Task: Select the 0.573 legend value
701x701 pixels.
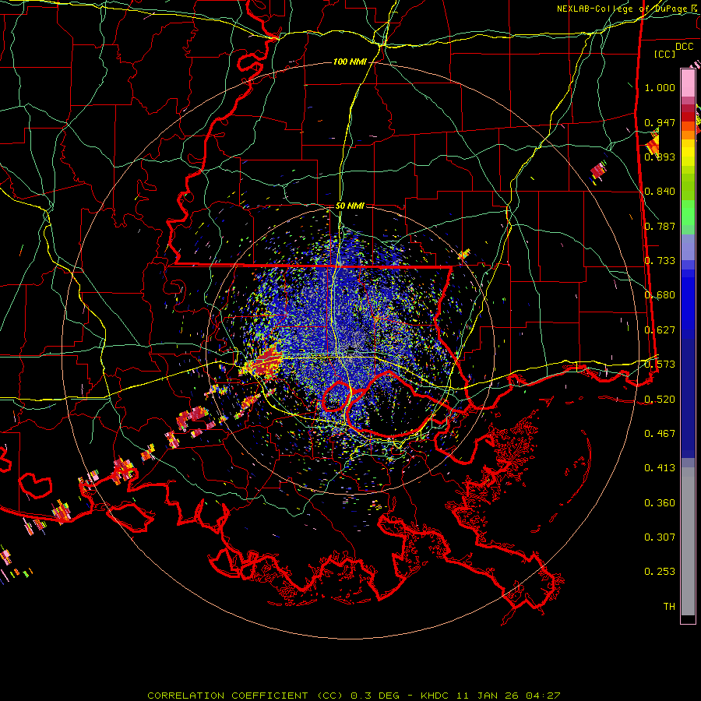Action: tap(660, 365)
